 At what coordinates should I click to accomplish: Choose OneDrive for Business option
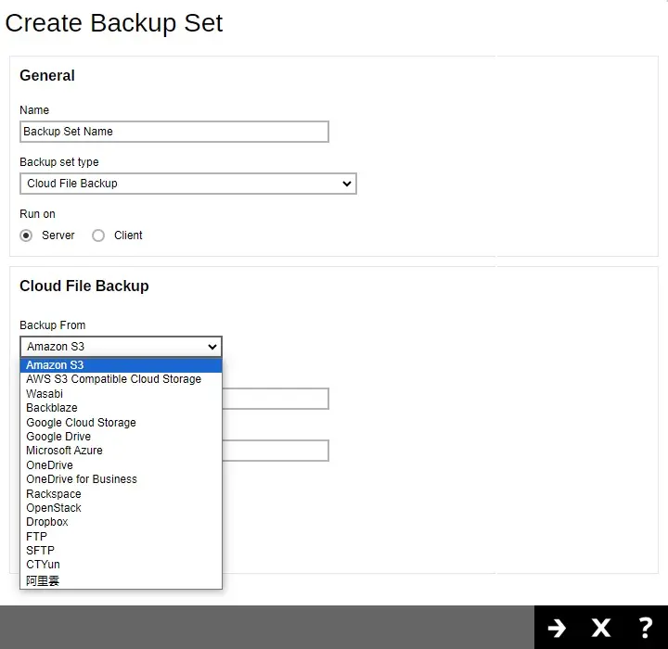(121, 479)
